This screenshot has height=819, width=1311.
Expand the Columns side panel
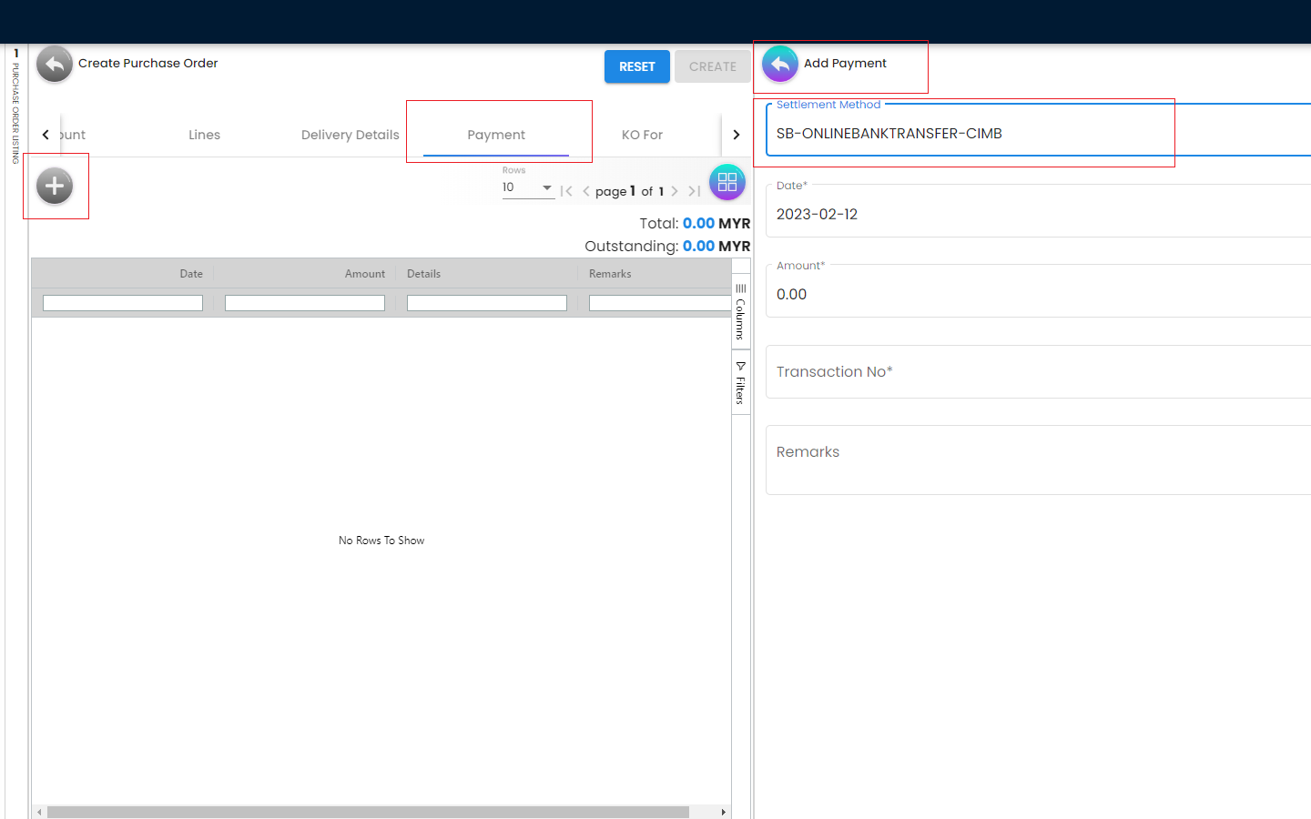(x=741, y=311)
